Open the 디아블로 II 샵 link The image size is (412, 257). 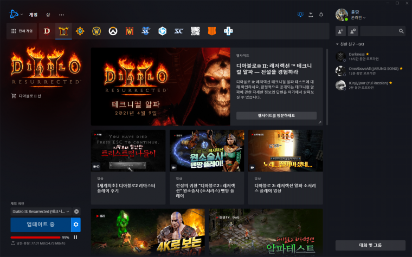pos(26,96)
